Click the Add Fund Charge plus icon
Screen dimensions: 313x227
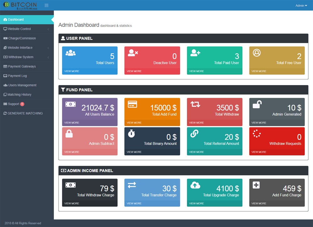click(256, 185)
